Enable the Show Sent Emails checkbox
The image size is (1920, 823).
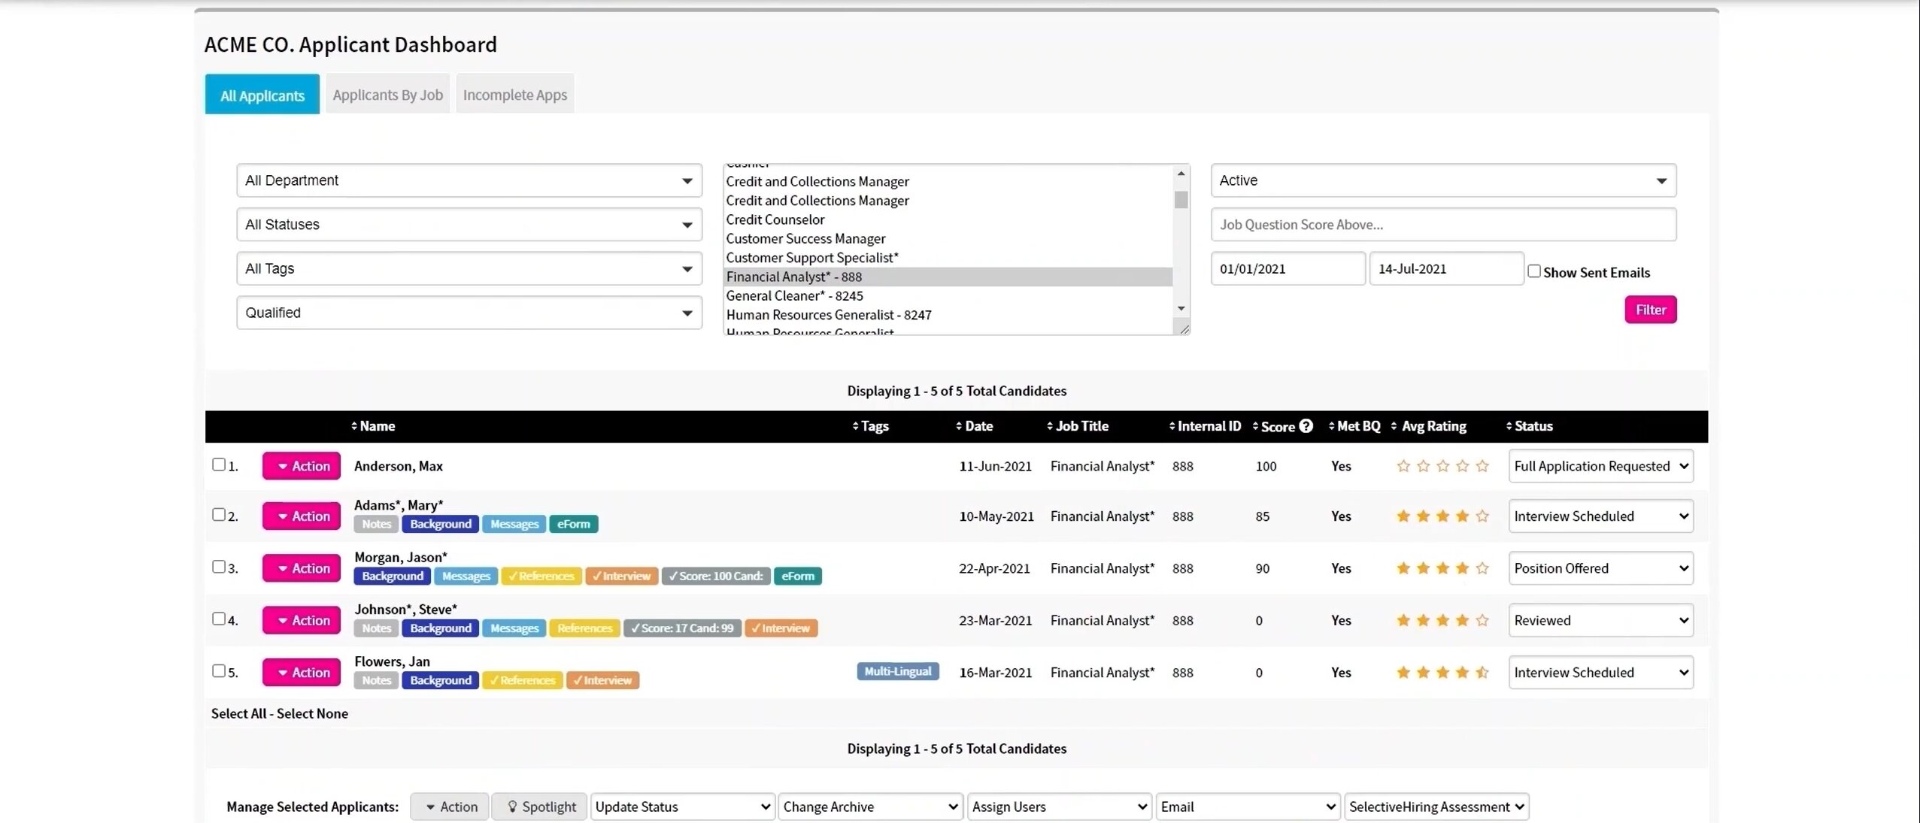(x=1534, y=271)
